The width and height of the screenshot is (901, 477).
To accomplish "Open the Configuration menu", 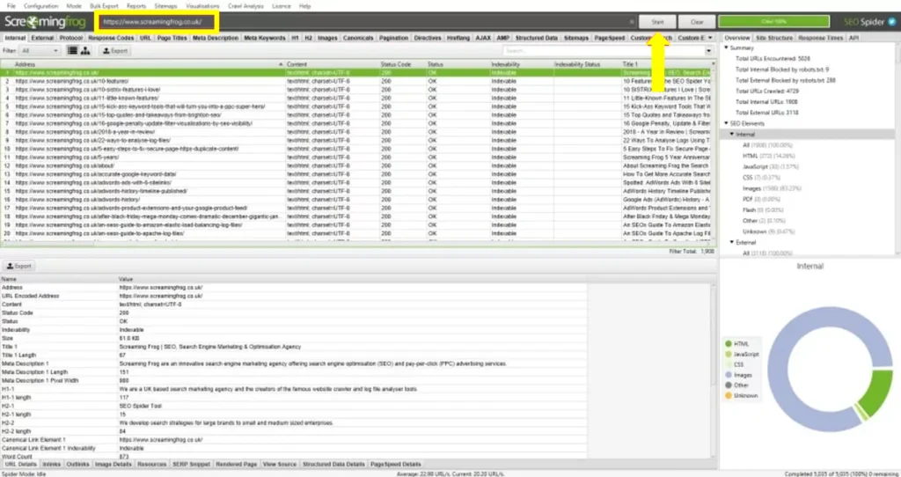I will (x=41, y=5).
